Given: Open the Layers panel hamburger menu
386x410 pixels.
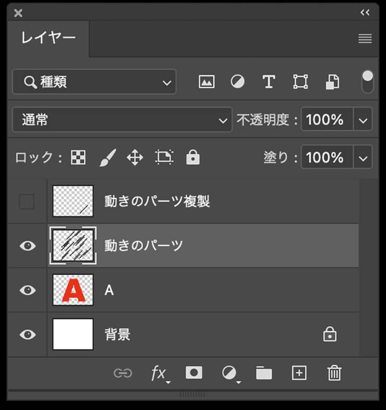Looking at the screenshot, I should pos(365,39).
